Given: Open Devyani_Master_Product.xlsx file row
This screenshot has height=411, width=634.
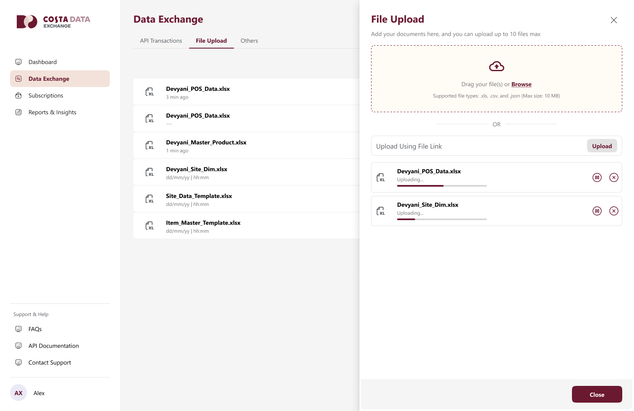Looking at the screenshot, I should pyautogui.click(x=246, y=145).
